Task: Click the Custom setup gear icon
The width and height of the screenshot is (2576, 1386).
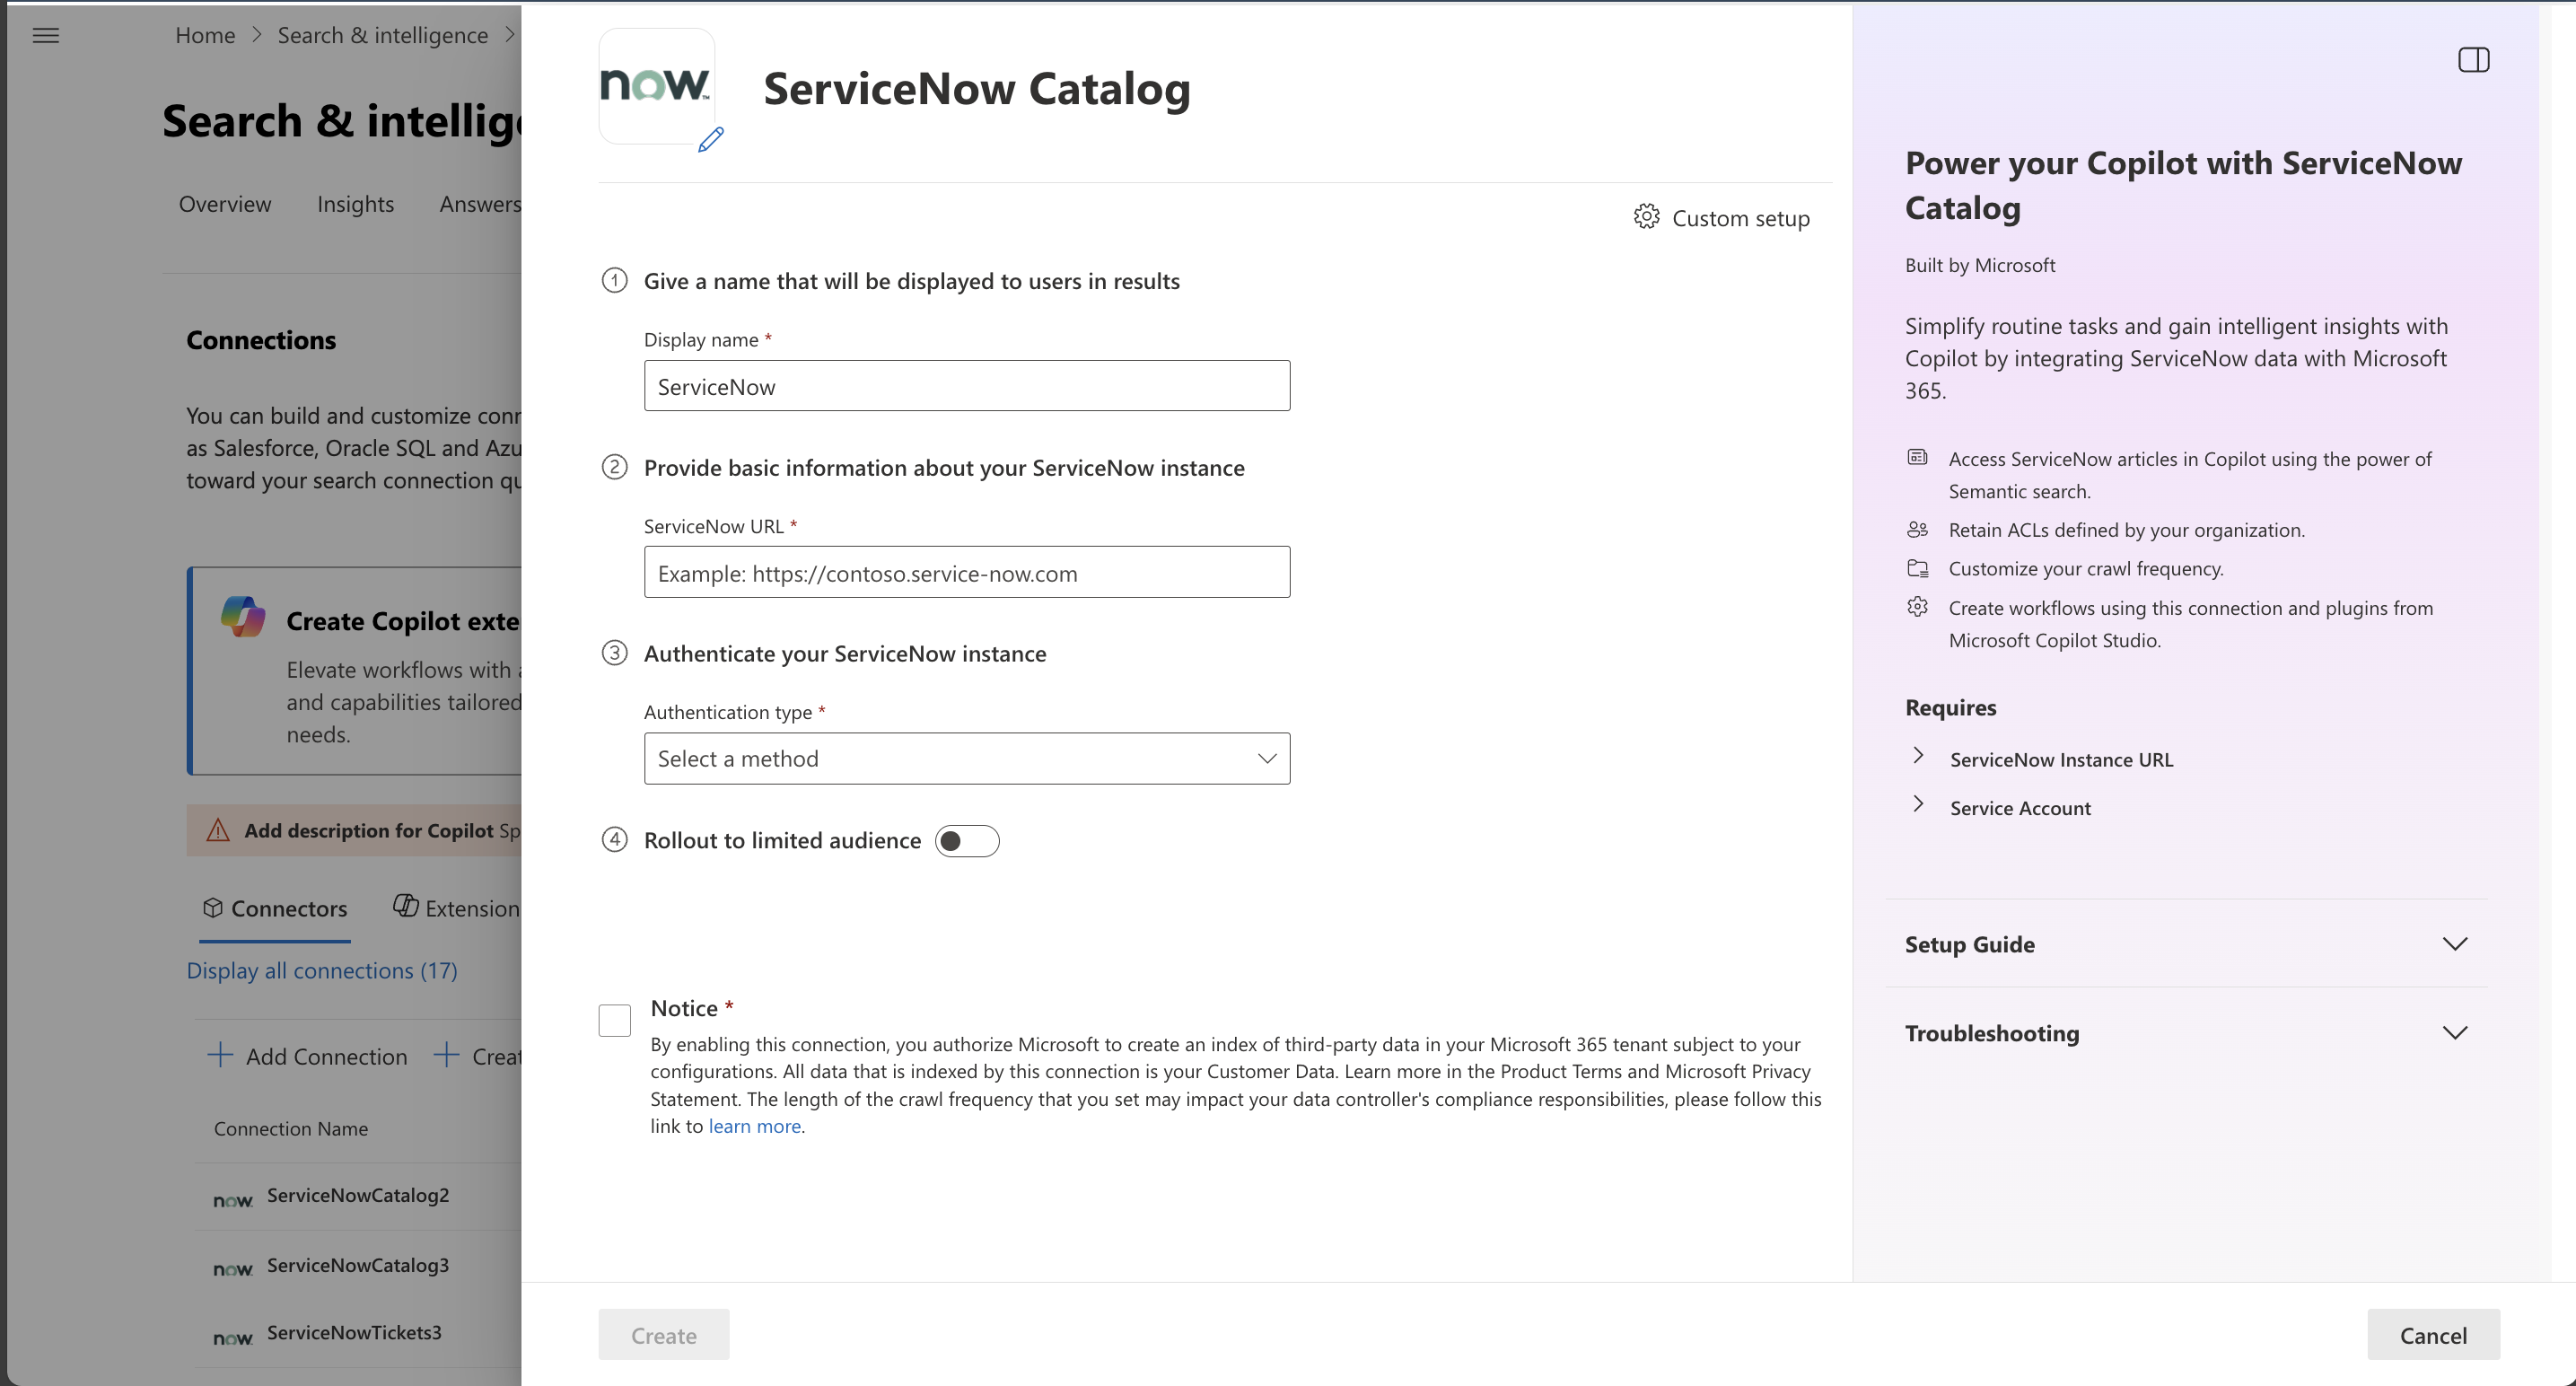Action: 1646,217
